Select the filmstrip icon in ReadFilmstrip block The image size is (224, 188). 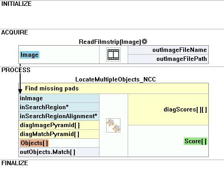pos(113,55)
